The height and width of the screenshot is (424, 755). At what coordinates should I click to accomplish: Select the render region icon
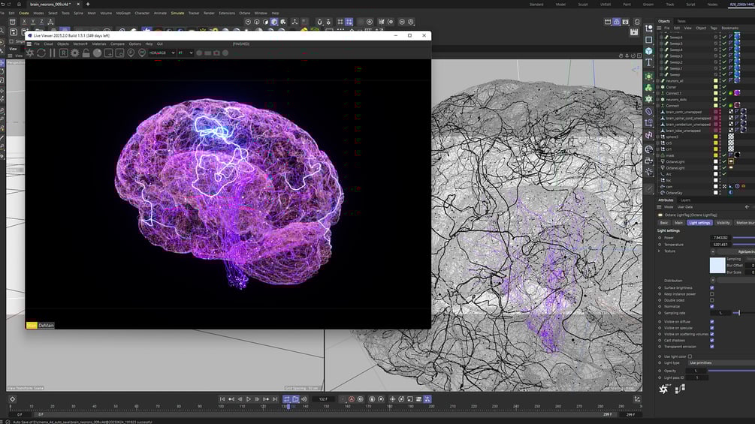pyautogui.click(x=108, y=53)
